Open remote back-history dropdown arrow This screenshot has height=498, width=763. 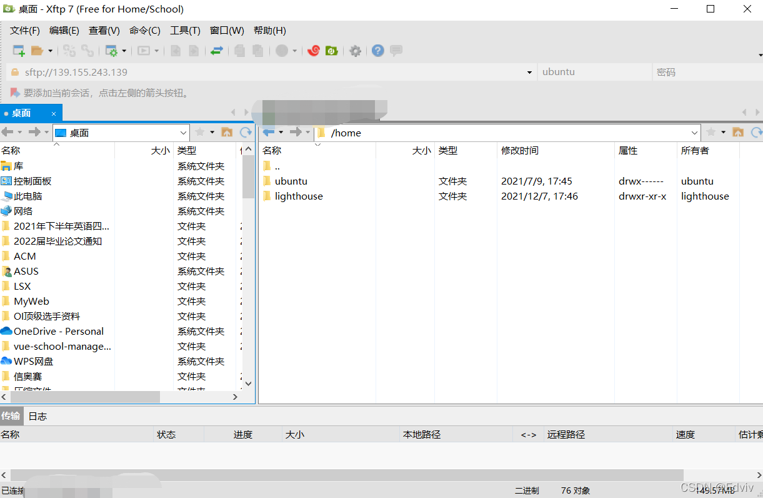(281, 132)
